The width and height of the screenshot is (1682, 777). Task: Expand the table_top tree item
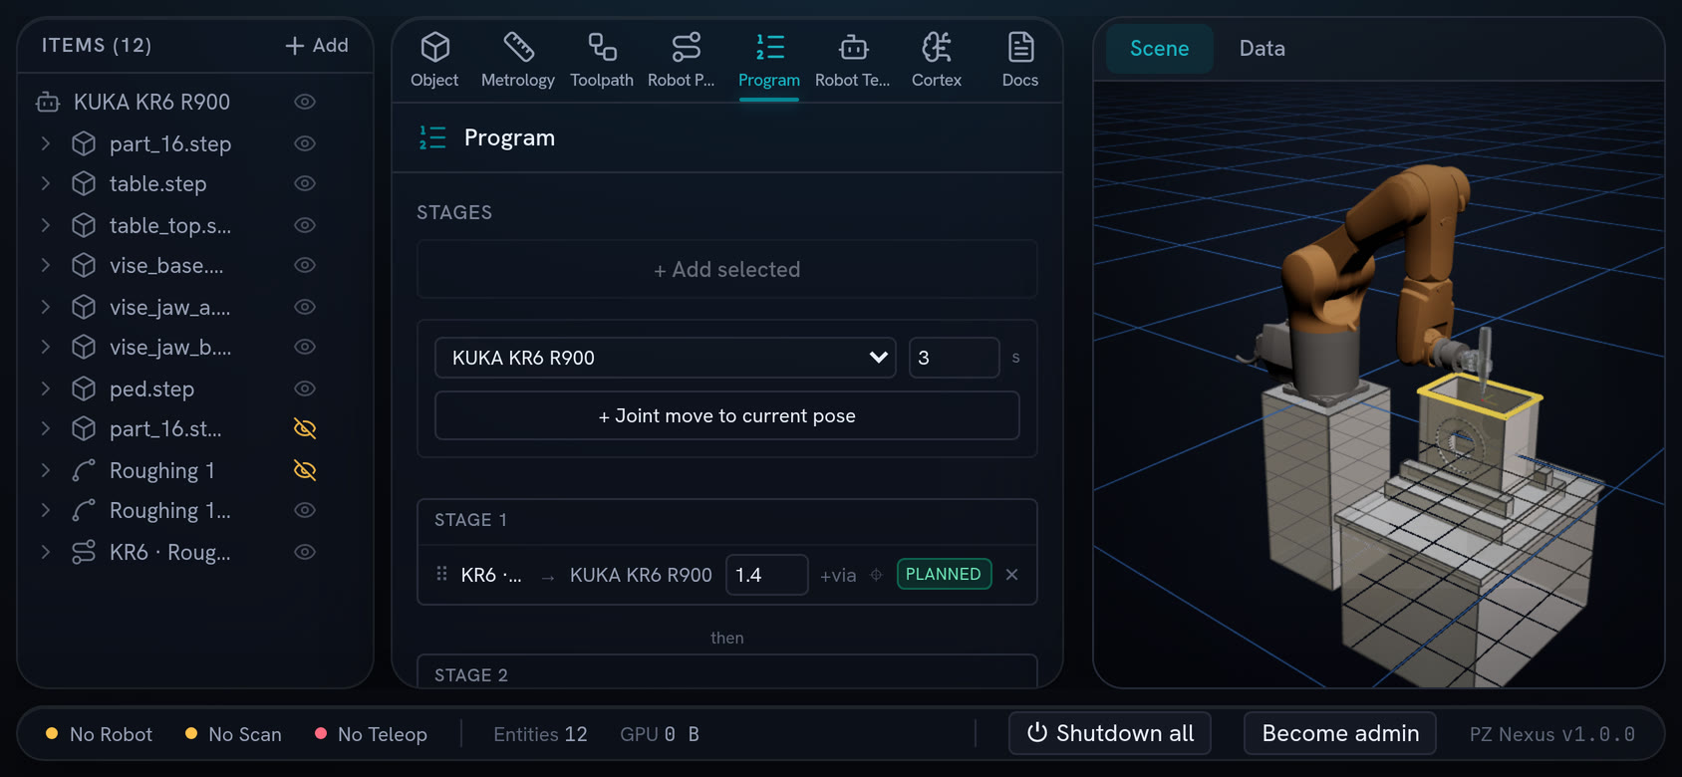46,225
